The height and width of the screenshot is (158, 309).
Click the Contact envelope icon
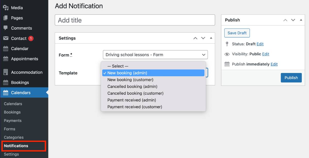tap(6, 38)
